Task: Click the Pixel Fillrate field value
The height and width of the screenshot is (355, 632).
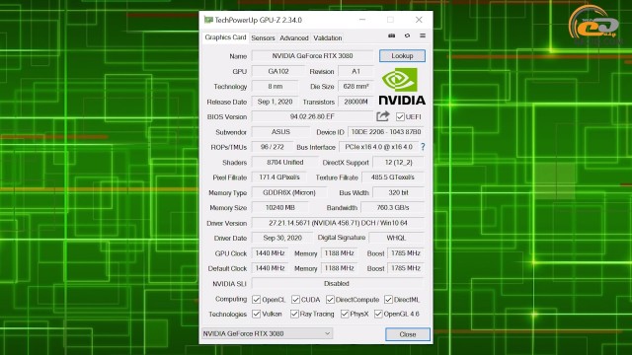Action: (x=279, y=177)
